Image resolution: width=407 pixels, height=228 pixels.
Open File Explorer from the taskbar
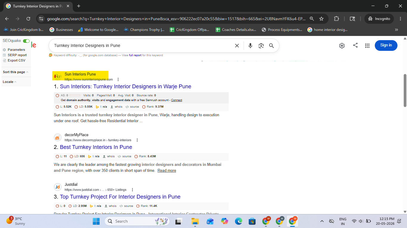pos(195,221)
